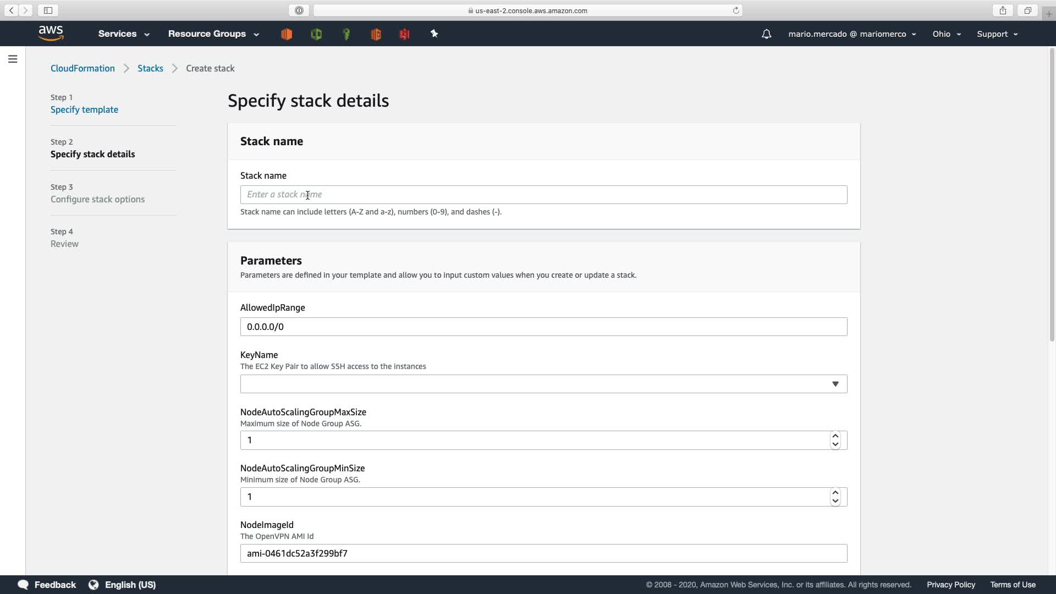Click the AWS logo home icon
The height and width of the screenshot is (594, 1056).
click(x=51, y=34)
